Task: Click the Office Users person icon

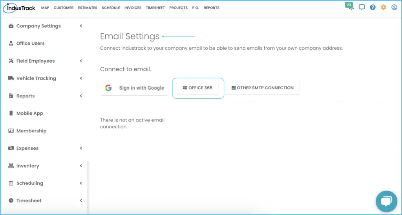Action: [x=11, y=43]
